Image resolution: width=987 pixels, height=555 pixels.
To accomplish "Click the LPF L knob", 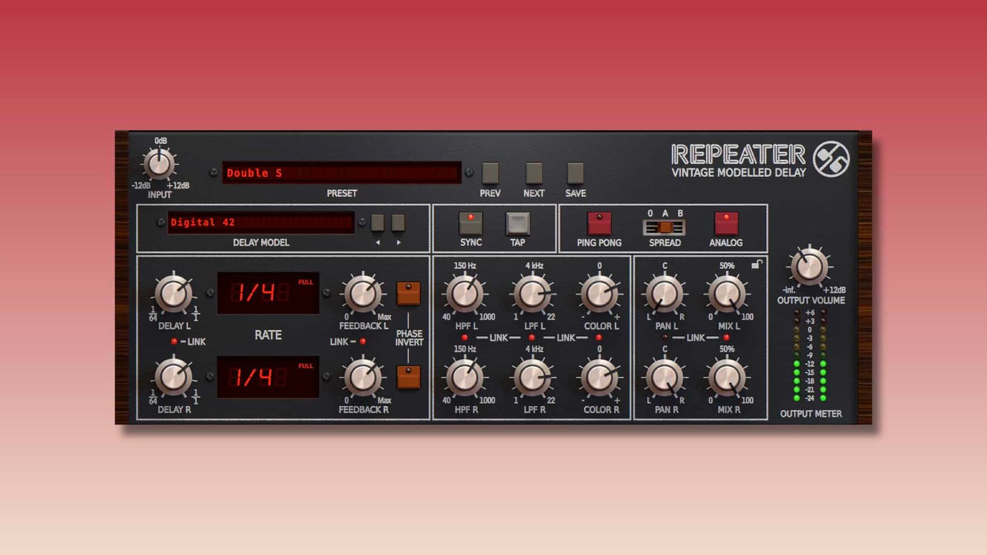I will click(532, 294).
